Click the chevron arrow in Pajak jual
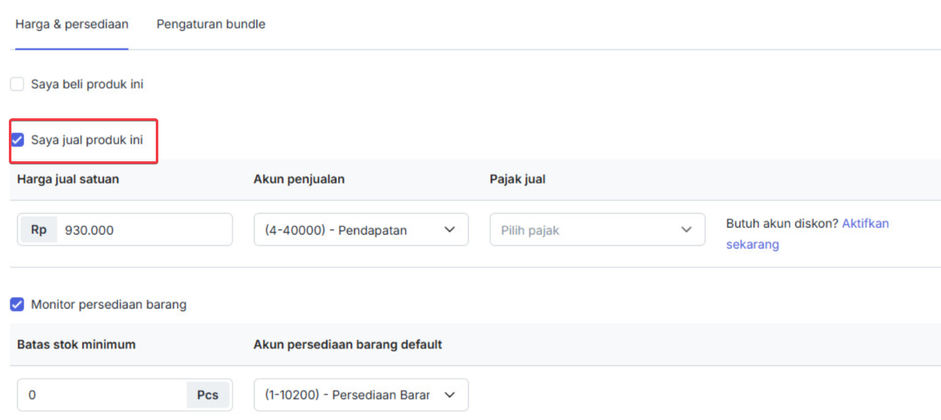The image size is (941, 420). [x=686, y=230]
